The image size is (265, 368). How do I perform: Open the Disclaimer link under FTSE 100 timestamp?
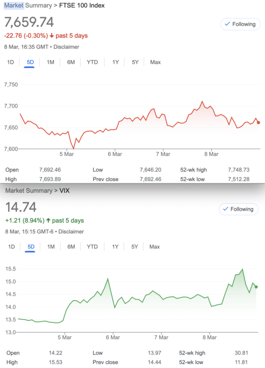click(66, 47)
